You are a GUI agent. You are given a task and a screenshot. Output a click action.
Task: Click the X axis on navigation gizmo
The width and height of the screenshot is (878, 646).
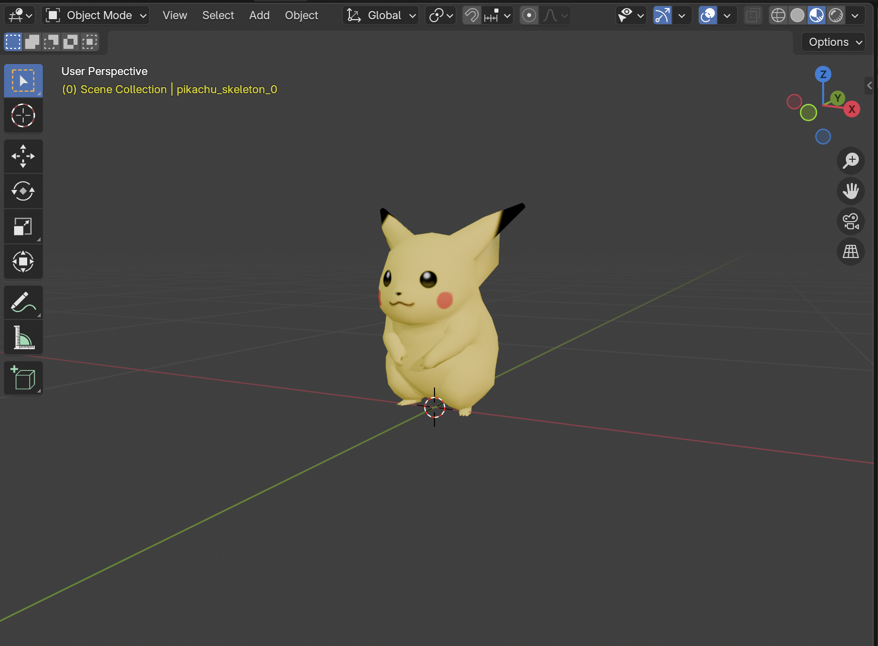coord(852,109)
